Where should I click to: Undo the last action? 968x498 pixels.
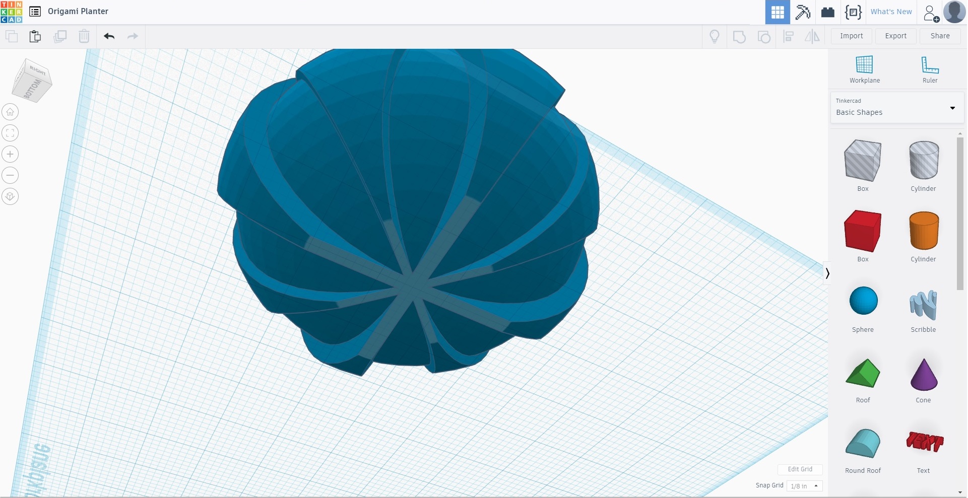(109, 36)
